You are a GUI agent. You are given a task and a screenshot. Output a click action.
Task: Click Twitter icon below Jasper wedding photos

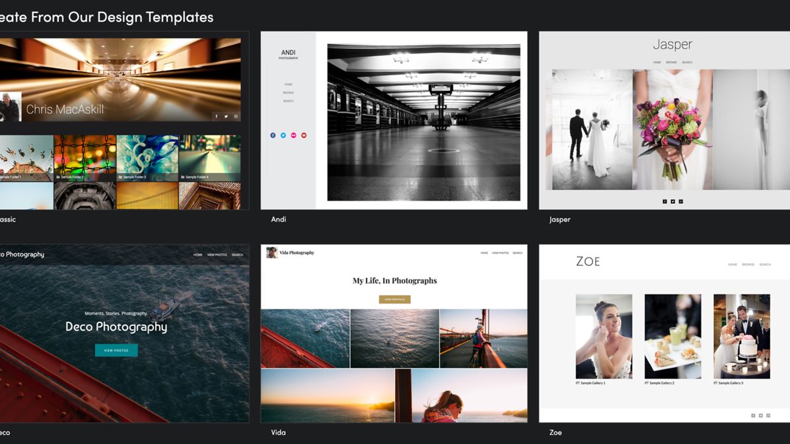click(x=673, y=202)
